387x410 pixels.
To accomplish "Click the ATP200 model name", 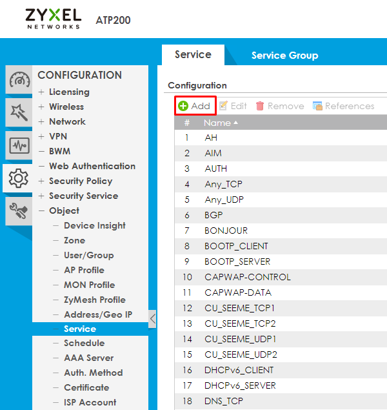I will coord(113,20).
